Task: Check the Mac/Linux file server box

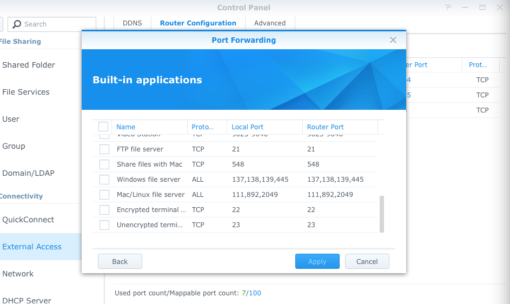Action: pos(104,195)
